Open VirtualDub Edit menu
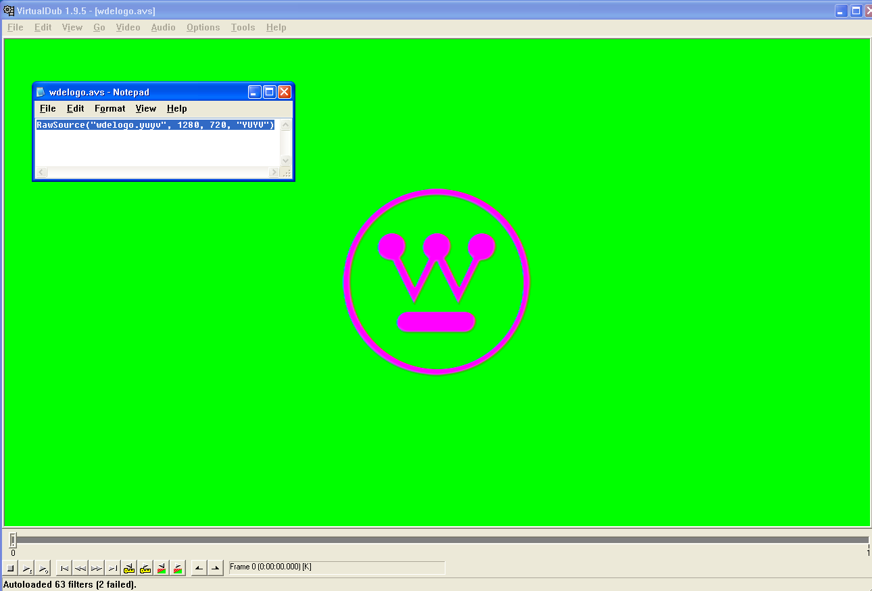Viewport: 872px width, 591px height. (43, 27)
